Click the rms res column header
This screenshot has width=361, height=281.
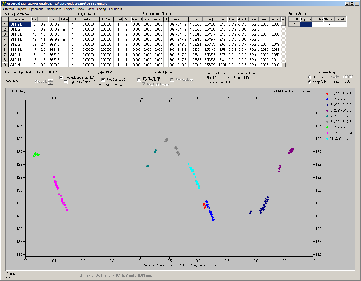click(275, 19)
